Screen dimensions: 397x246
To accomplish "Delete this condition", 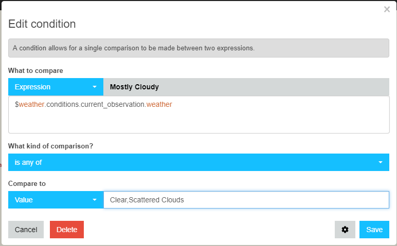I will [x=67, y=230].
